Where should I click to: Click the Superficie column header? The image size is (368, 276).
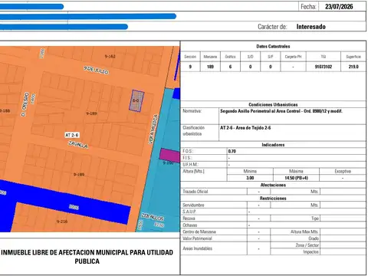point(353,57)
